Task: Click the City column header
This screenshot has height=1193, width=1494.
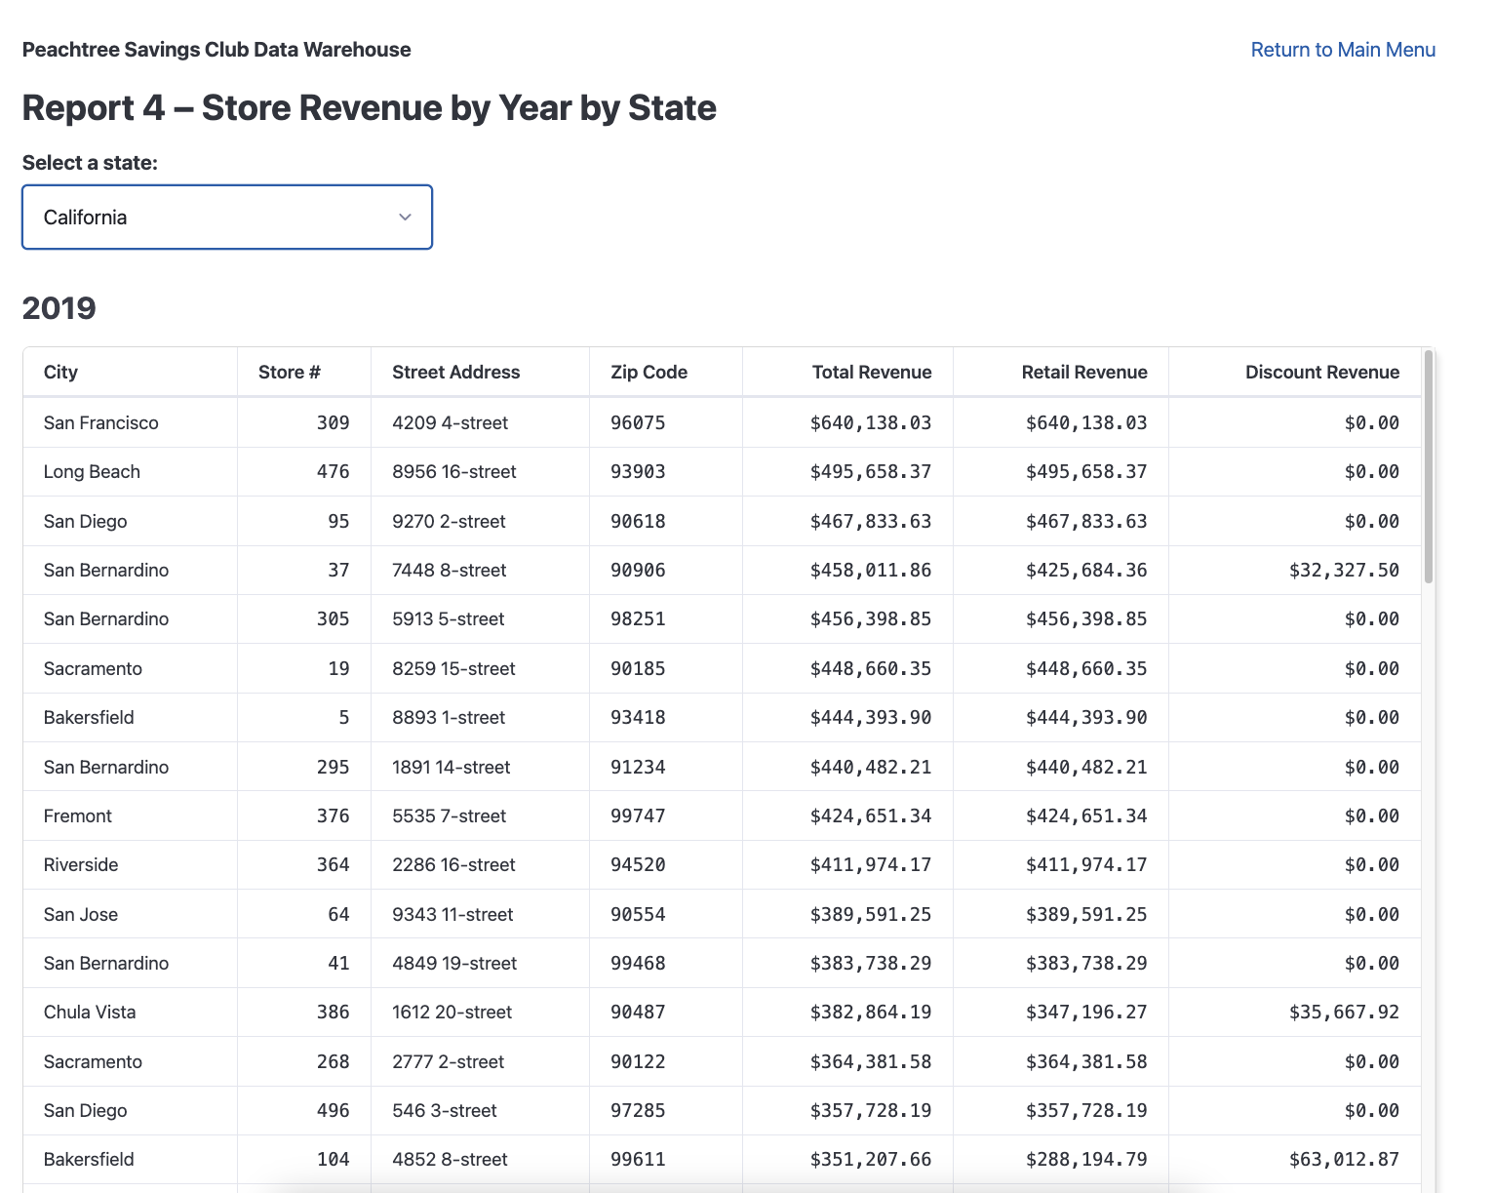Action: pyautogui.click(x=60, y=372)
